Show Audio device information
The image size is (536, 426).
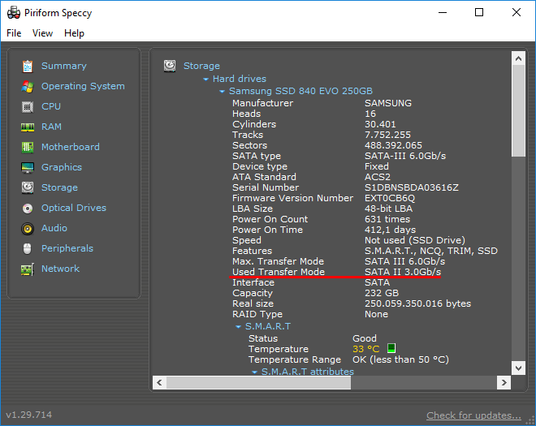tap(54, 228)
